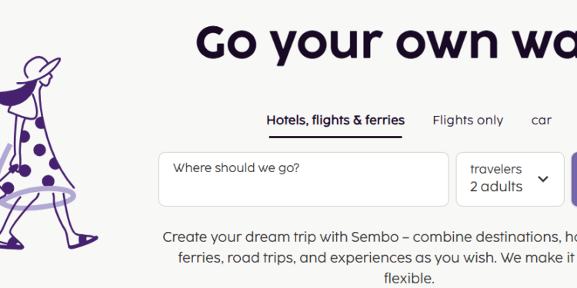Click the polka dot dress
The height and width of the screenshot is (288, 577).
click(37, 156)
